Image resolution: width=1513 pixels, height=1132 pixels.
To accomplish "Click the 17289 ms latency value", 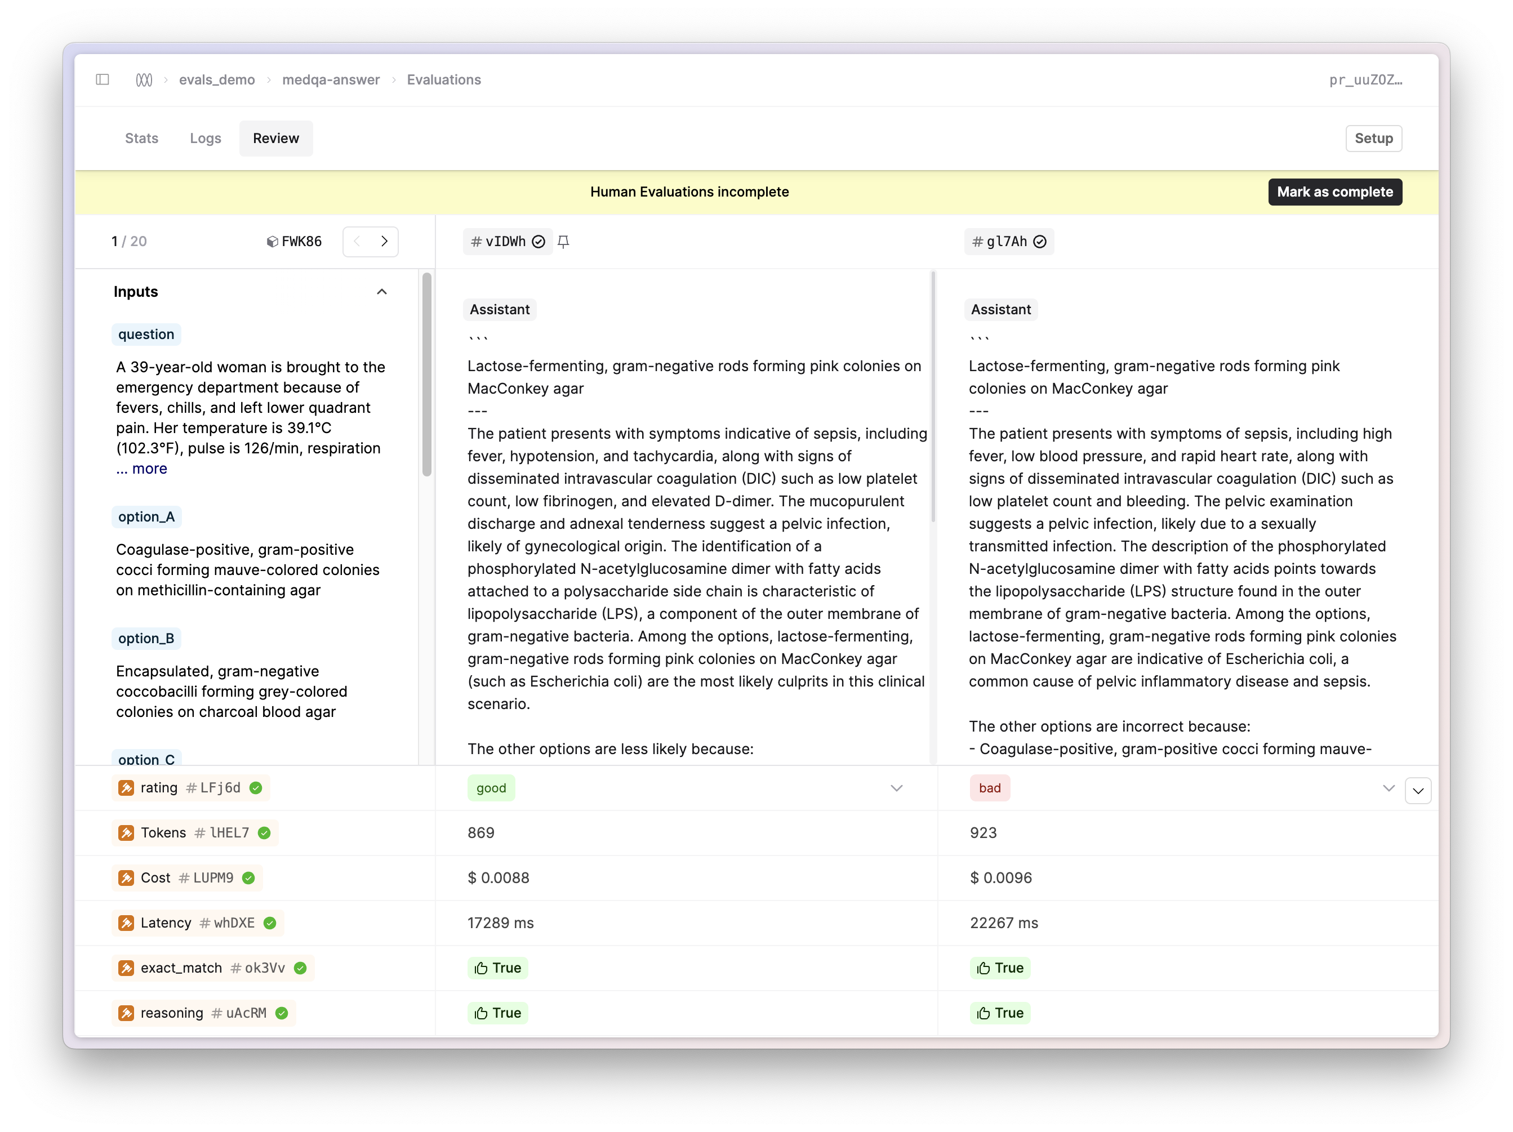I will pyautogui.click(x=501, y=924).
